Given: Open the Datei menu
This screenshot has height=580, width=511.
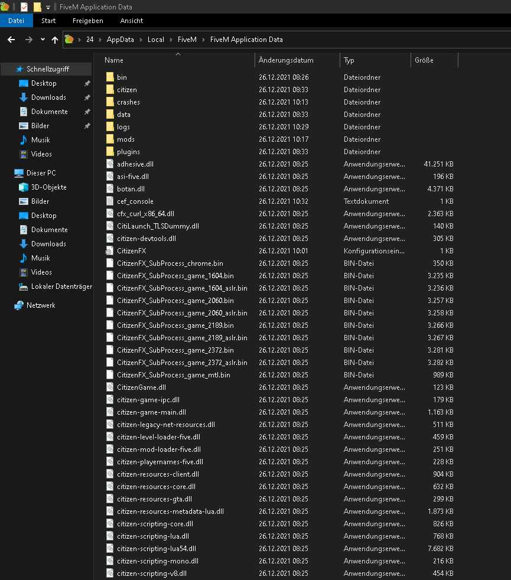Looking at the screenshot, I should [x=16, y=20].
